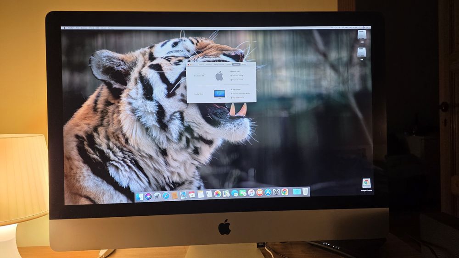The image size is (459, 258).
Task: Open App Store icon in dock
Action: click(x=268, y=192)
